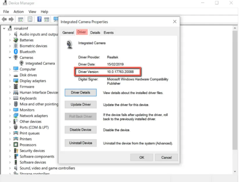Viewport: 239px width, 182px height.
Task: Click the Processors chip icon
Action: [16, 145]
